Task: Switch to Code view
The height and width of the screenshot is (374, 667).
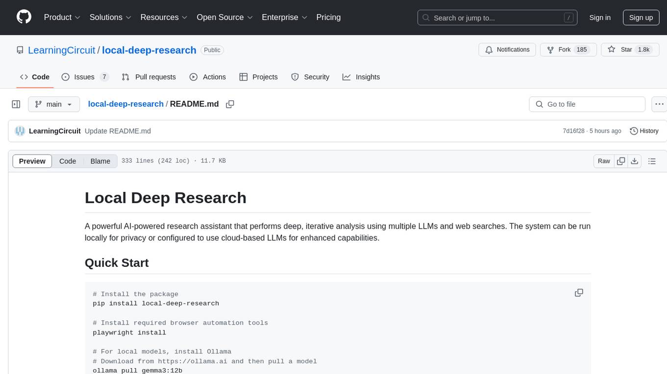Action: [68, 161]
